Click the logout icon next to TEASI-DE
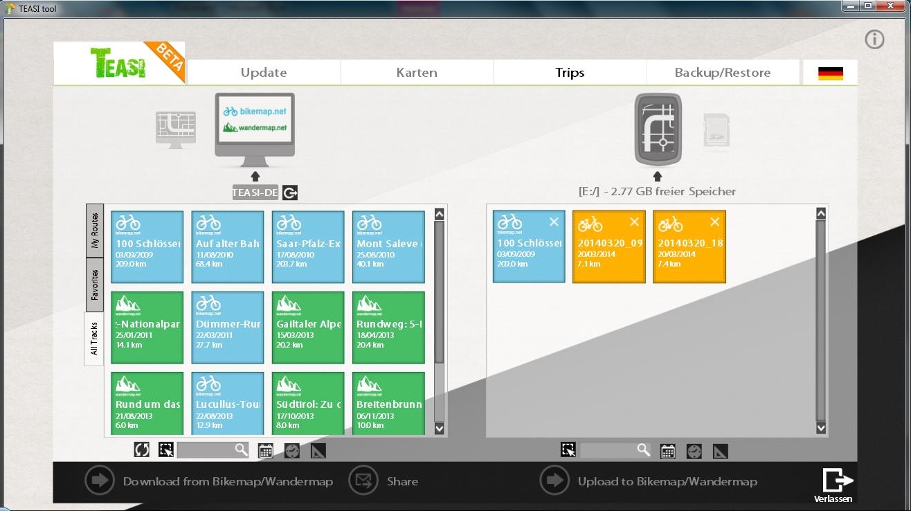 click(290, 193)
